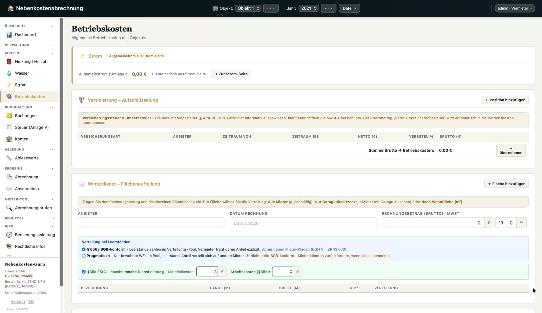Open the Objekt 1 dropdown
Screen dimensions: 542x313
248,8
